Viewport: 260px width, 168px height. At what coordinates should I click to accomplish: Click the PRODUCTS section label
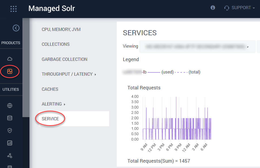coord(11,43)
